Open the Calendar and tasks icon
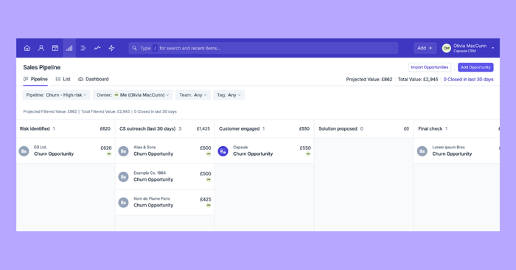Viewport: 516px width, 270px height. 55,48
